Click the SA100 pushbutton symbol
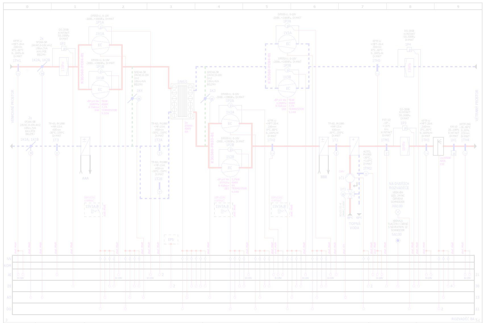This screenshot has height=323, width=485. pos(398,240)
